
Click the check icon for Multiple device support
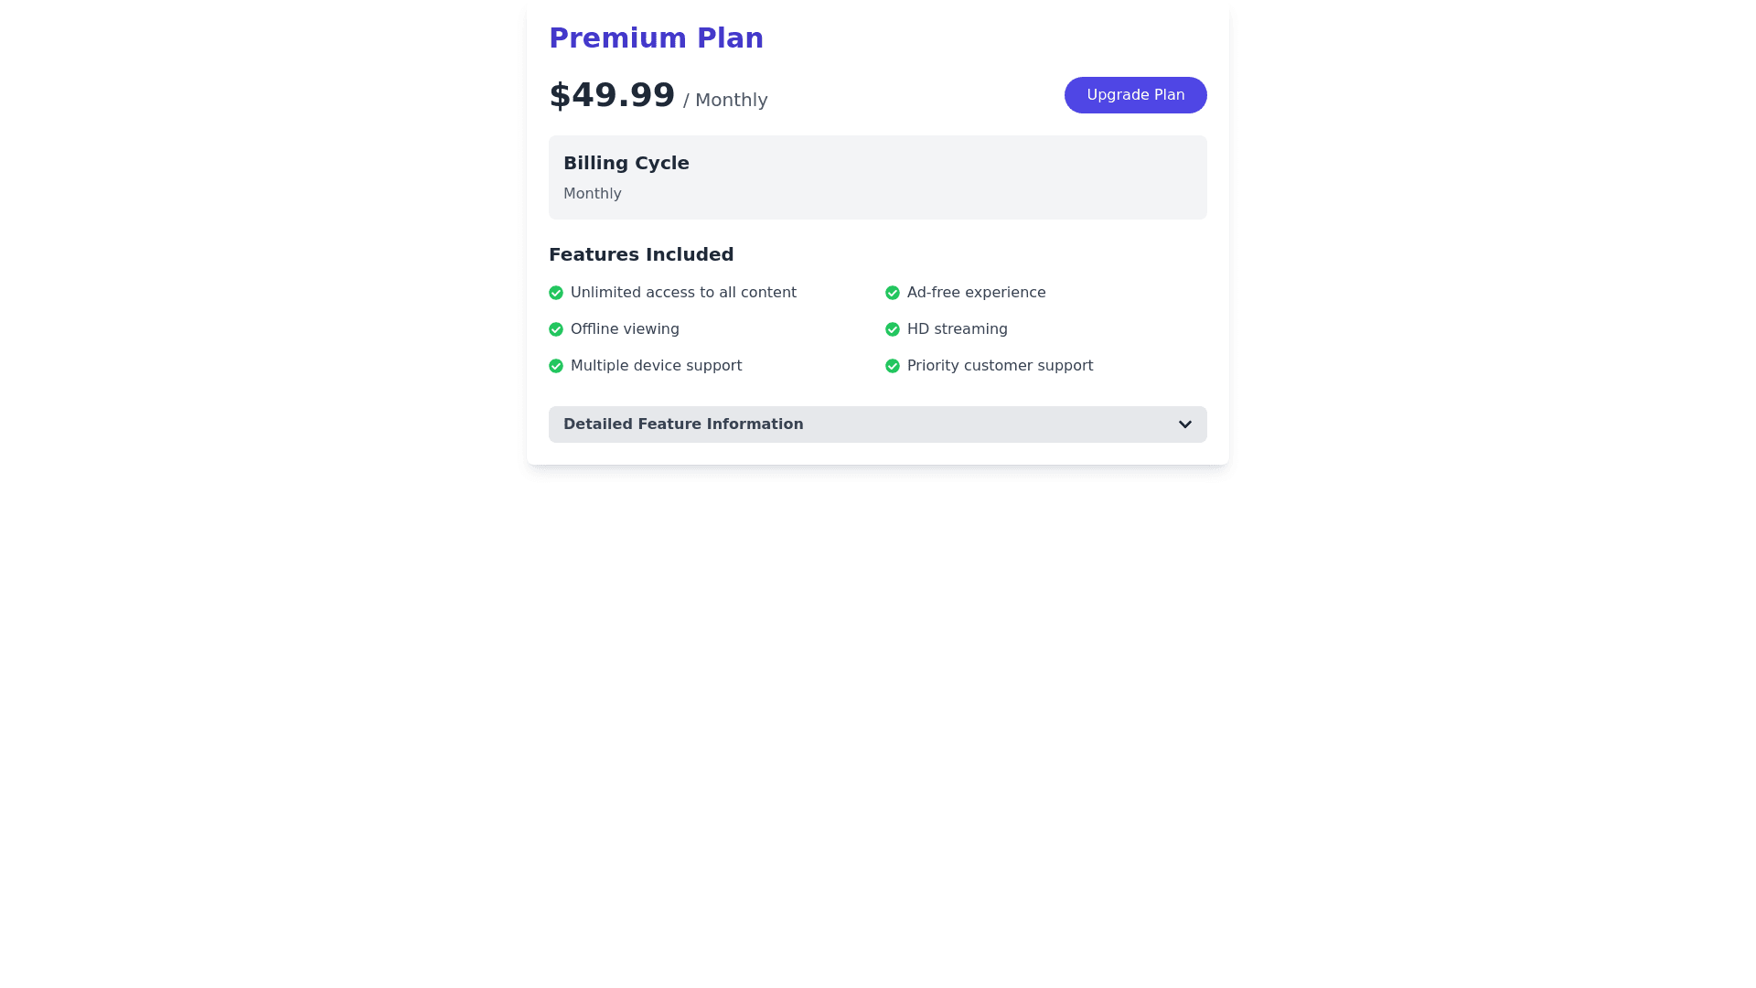(556, 366)
